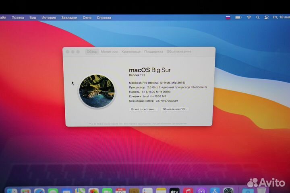Open Music app from the Dock

(x=188, y=191)
